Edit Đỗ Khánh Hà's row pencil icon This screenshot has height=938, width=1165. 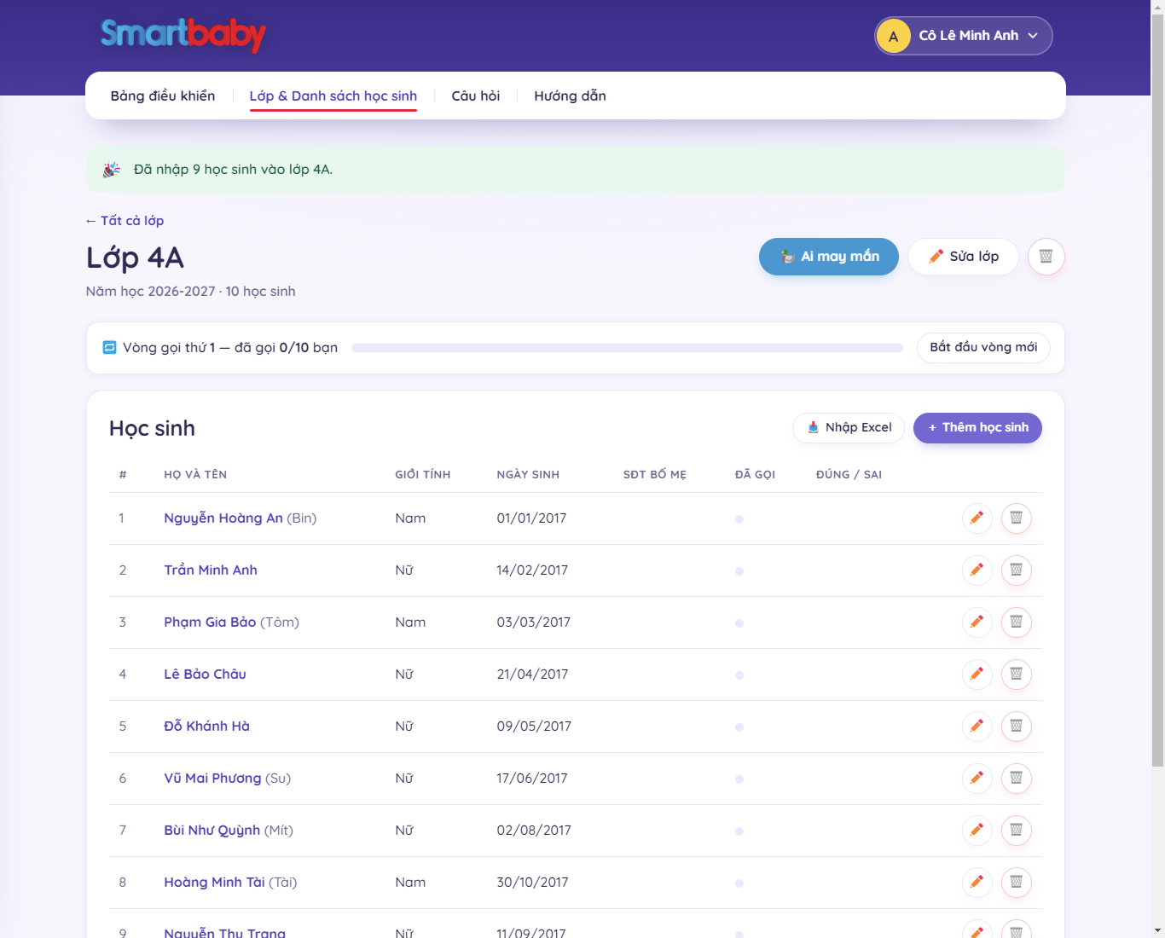(977, 727)
